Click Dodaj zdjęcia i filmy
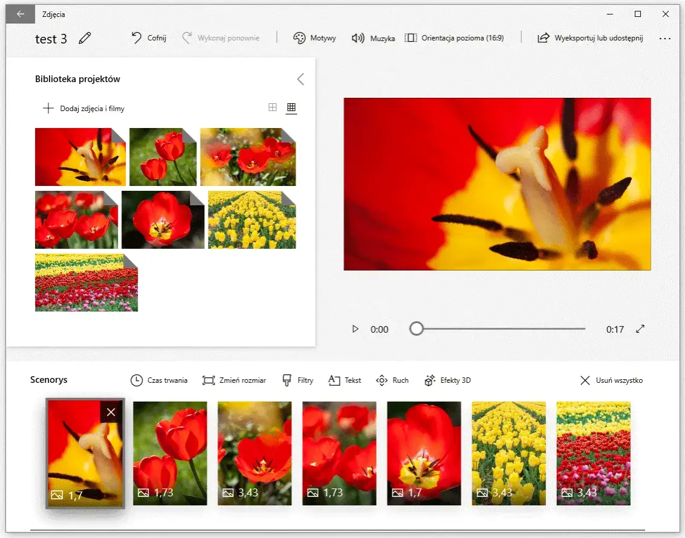This screenshot has height=538, width=685. pyautogui.click(x=83, y=109)
